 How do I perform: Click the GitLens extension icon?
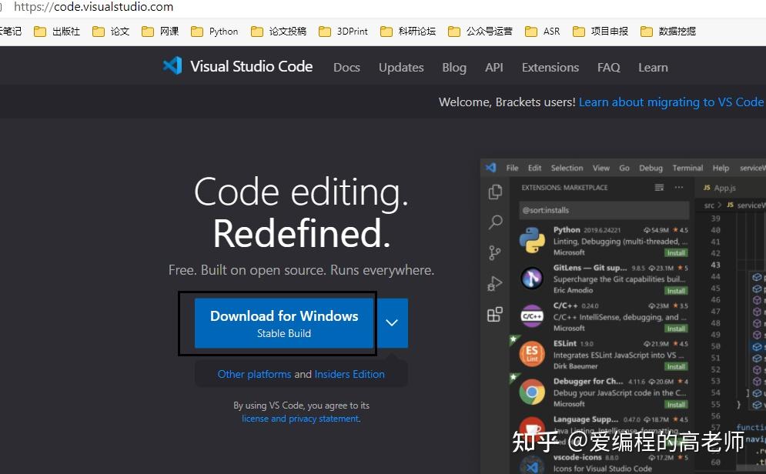click(x=532, y=279)
